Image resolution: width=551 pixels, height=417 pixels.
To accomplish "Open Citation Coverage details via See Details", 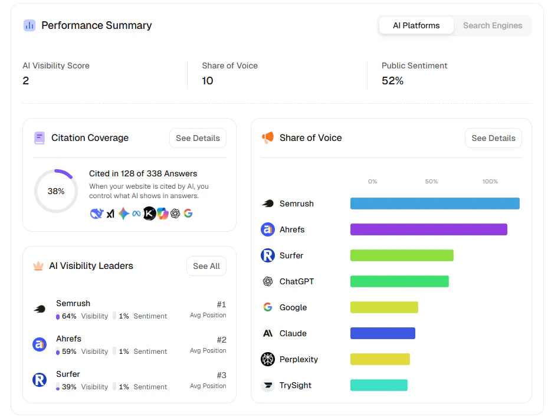I will 198,137.
